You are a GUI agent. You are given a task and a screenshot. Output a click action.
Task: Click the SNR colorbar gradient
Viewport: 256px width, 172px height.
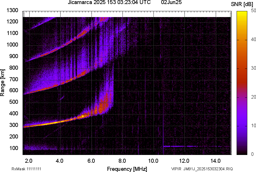point(242,83)
